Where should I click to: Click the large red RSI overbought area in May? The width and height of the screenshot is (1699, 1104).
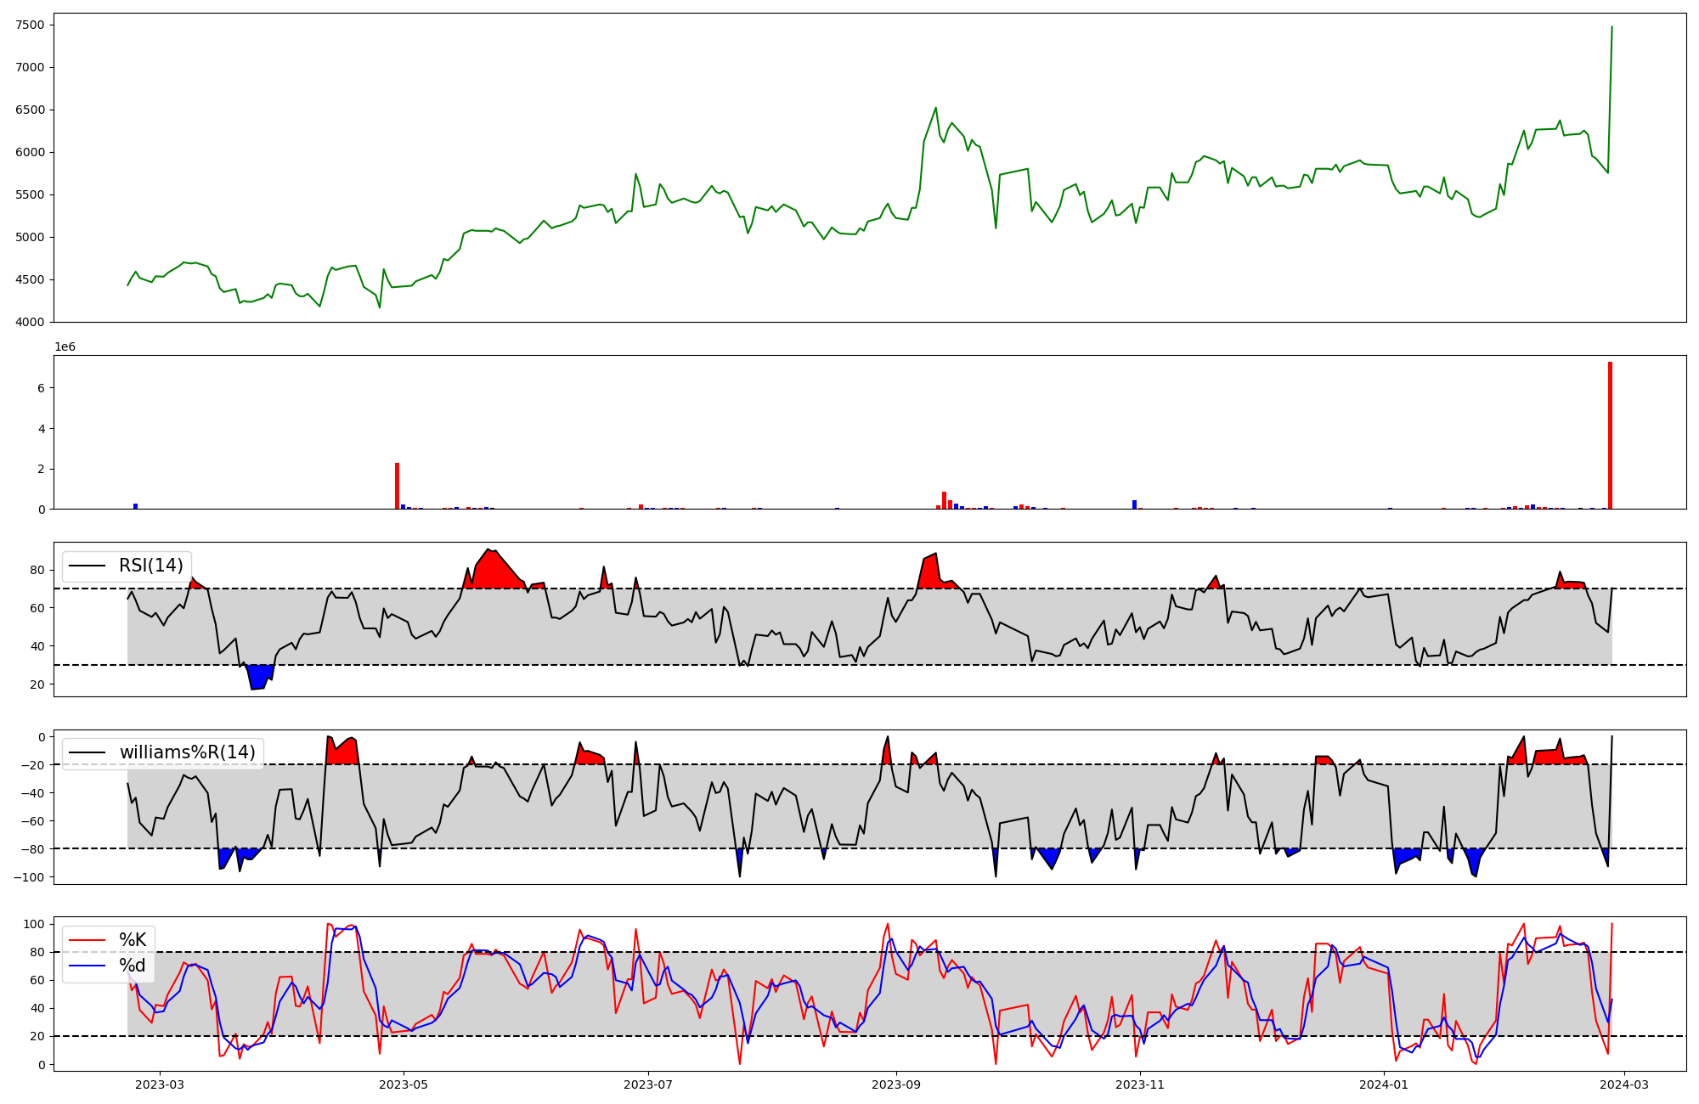click(x=493, y=570)
